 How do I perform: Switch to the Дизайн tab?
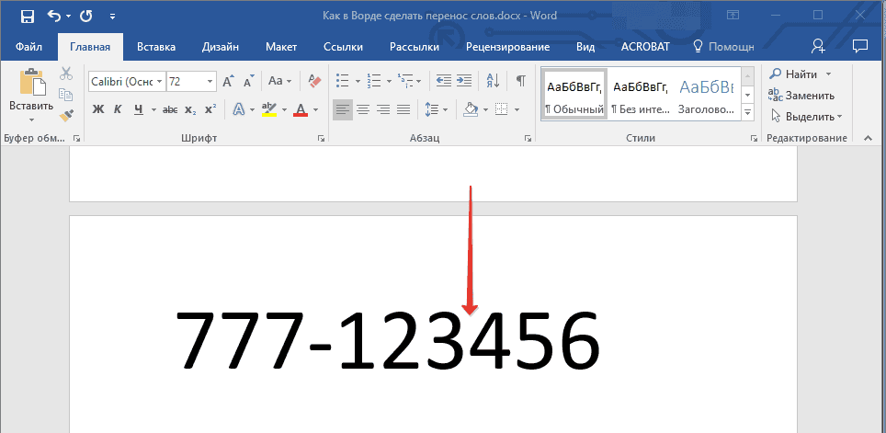tap(221, 47)
